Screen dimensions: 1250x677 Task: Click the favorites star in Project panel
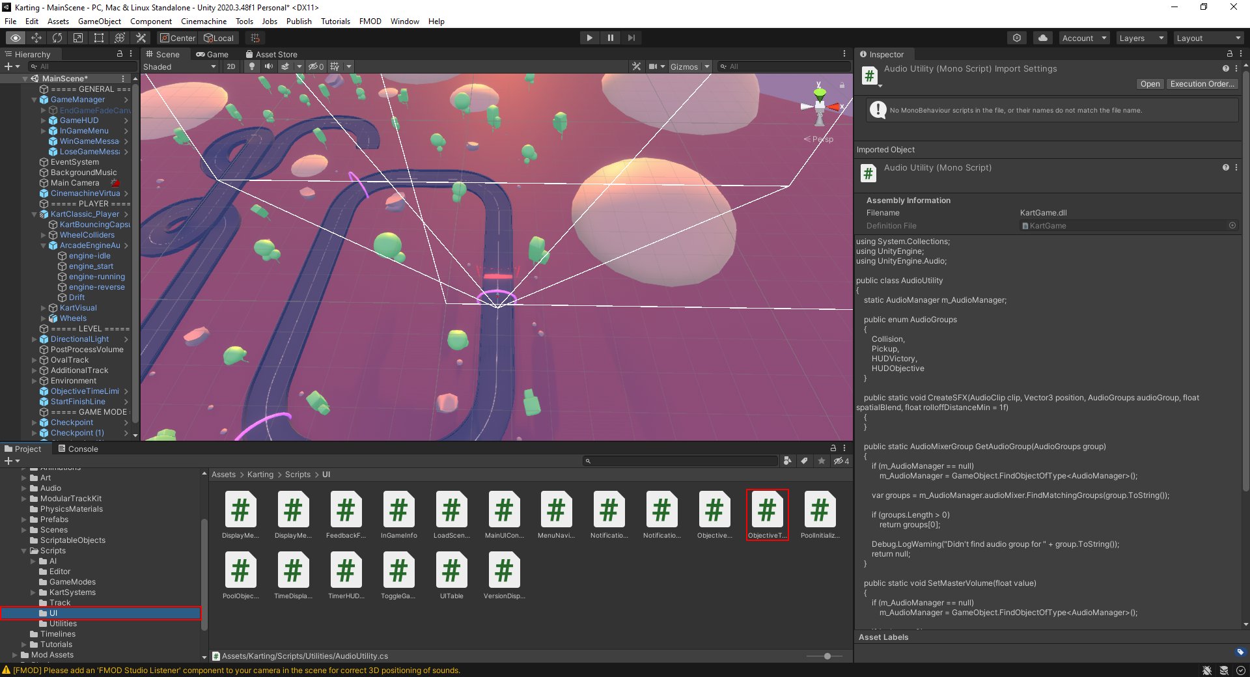pos(822,461)
